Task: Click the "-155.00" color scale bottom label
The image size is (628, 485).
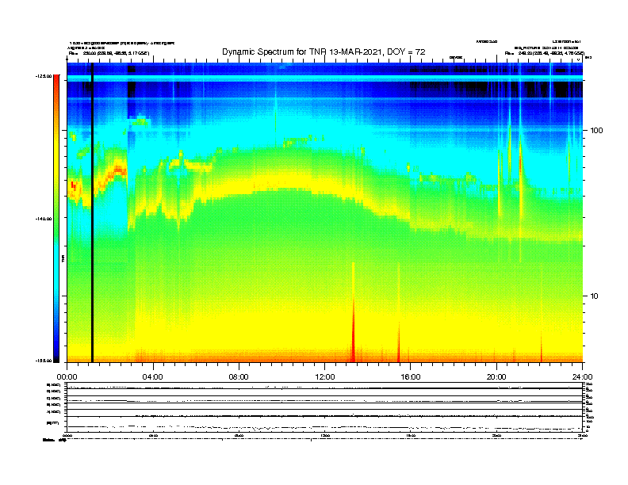Action: tap(44, 361)
